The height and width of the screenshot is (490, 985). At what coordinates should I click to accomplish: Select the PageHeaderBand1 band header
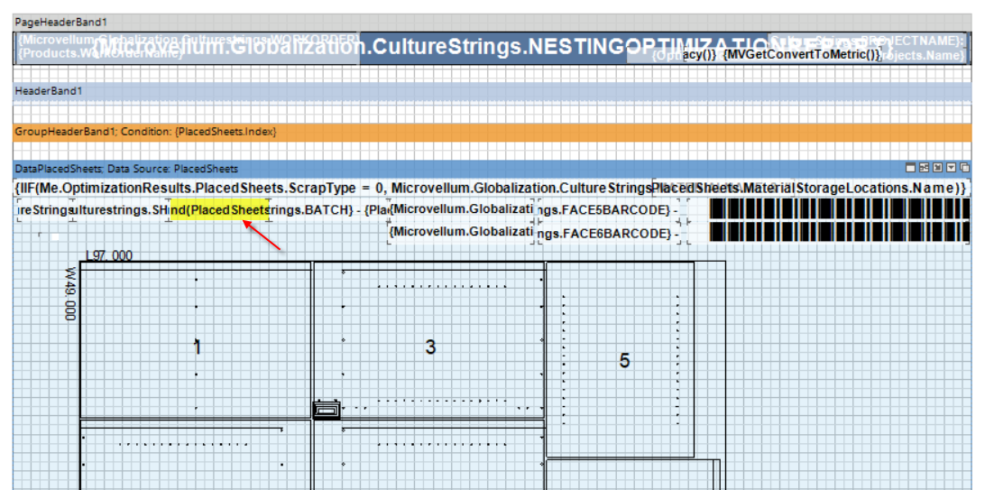(x=492, y=22)
